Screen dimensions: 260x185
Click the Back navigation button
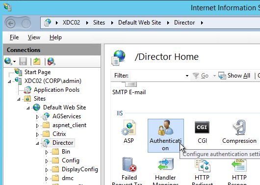11,24
